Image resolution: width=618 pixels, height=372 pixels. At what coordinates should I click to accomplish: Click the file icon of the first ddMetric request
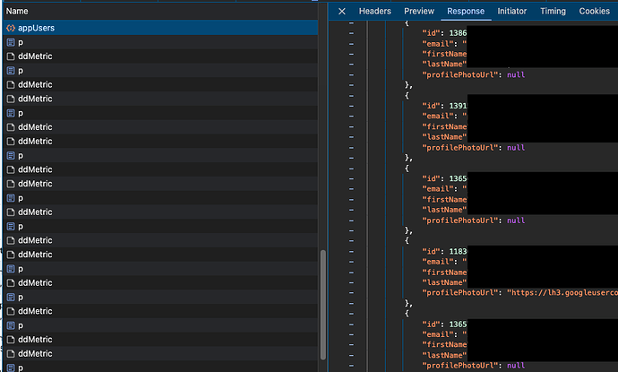pyautogui.click(x=11, y=56)
